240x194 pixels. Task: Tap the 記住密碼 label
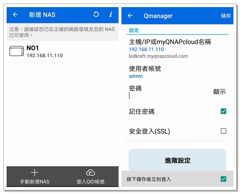[142, 111]
